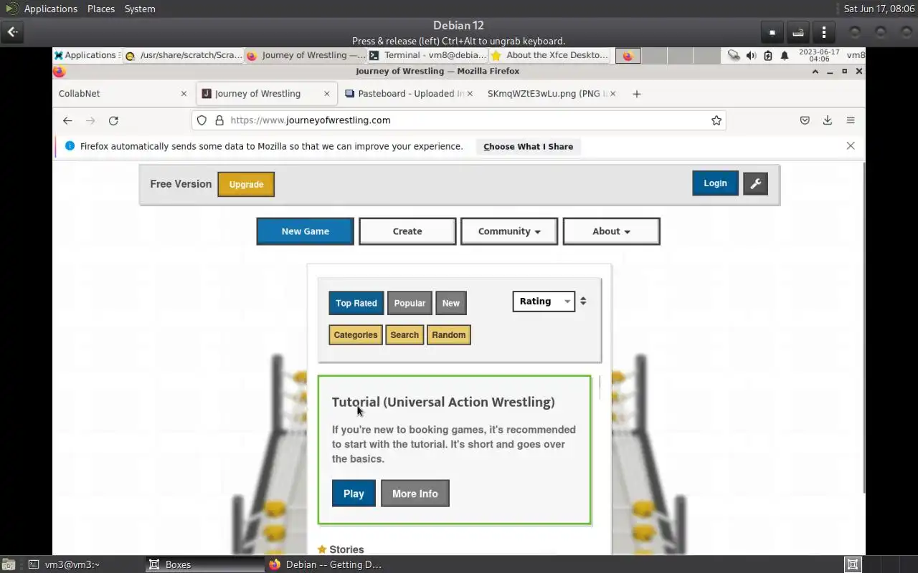Click the Tutorial (Universal Action Wrestling) title
Screen dimensions: 918x573
[x=443, y=402]
